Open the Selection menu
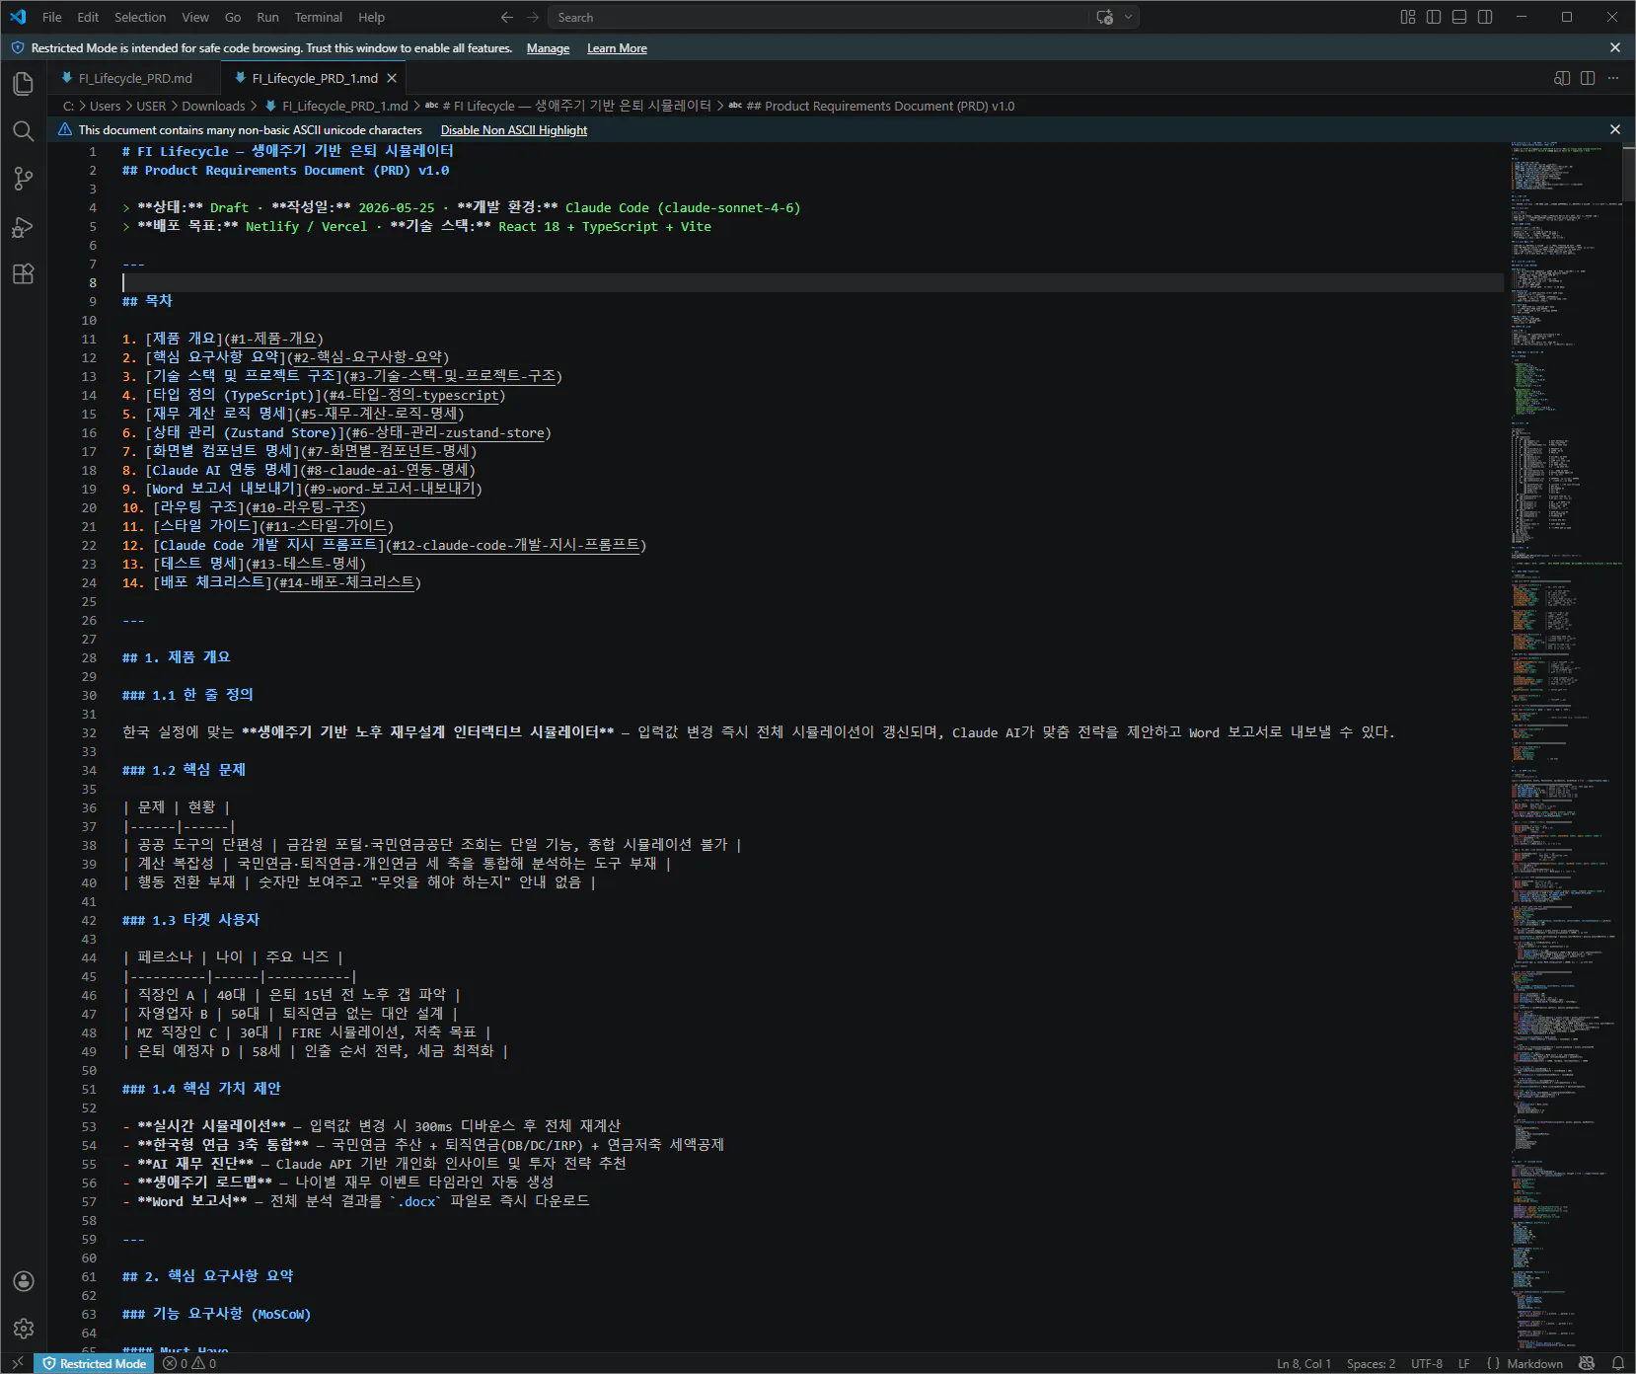 point(140,17)
